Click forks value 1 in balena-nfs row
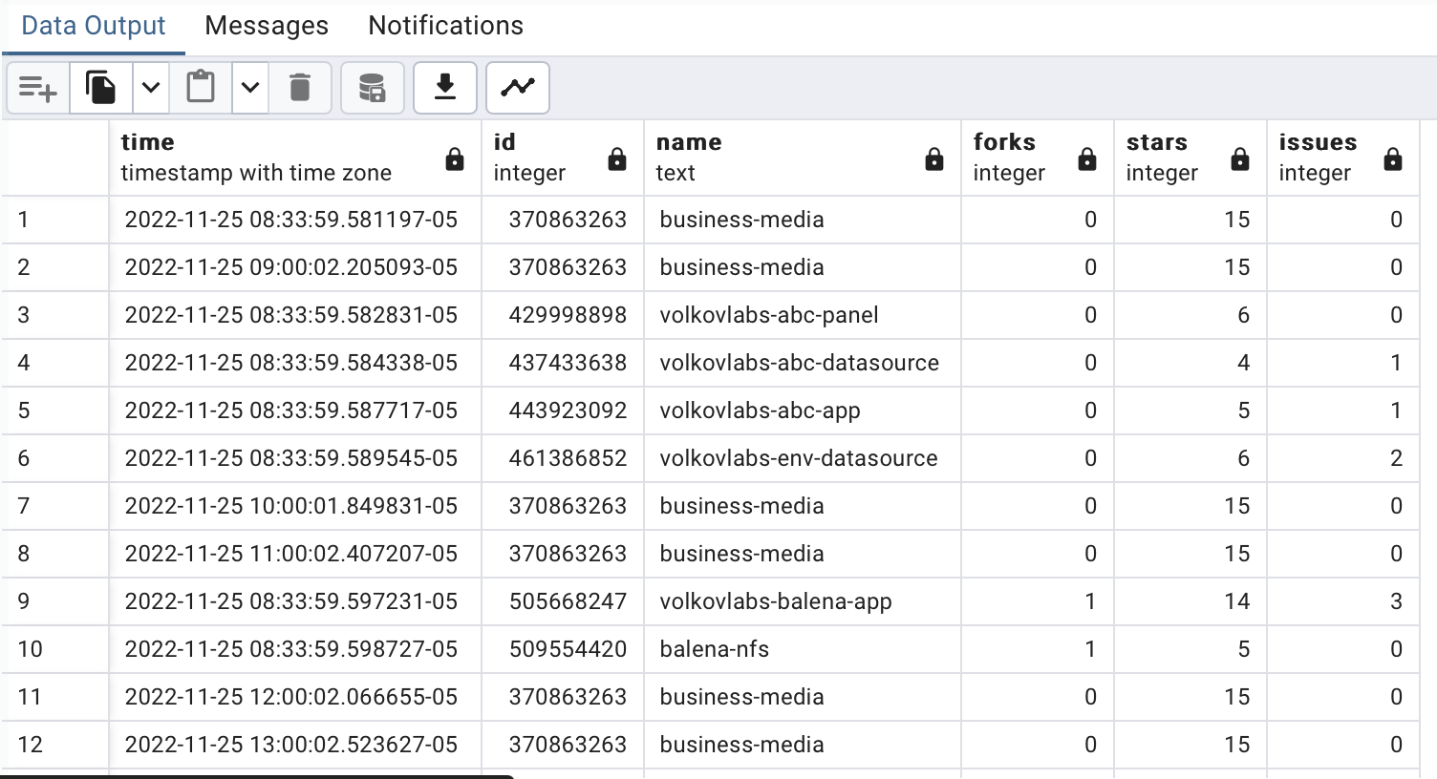 (x=1038, y=649)
